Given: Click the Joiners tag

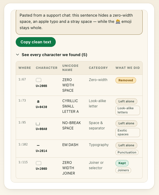Looking at the screenshot, I should (123, 170).
